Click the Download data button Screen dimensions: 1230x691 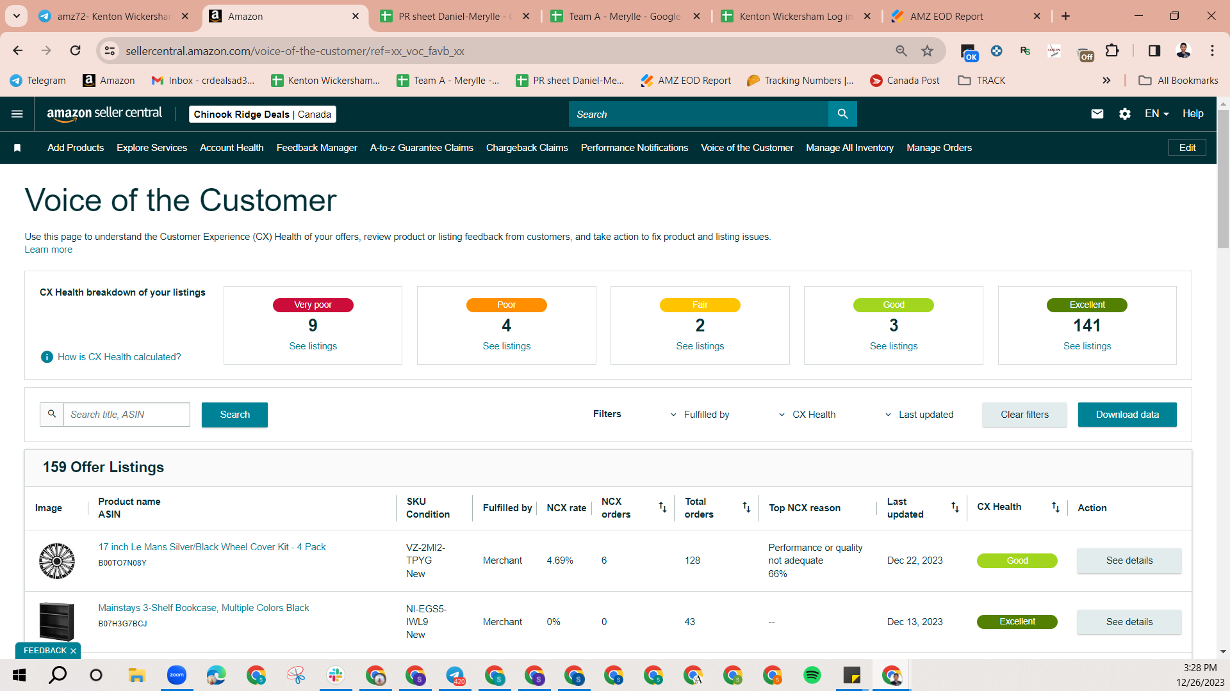click(1127, 415)
